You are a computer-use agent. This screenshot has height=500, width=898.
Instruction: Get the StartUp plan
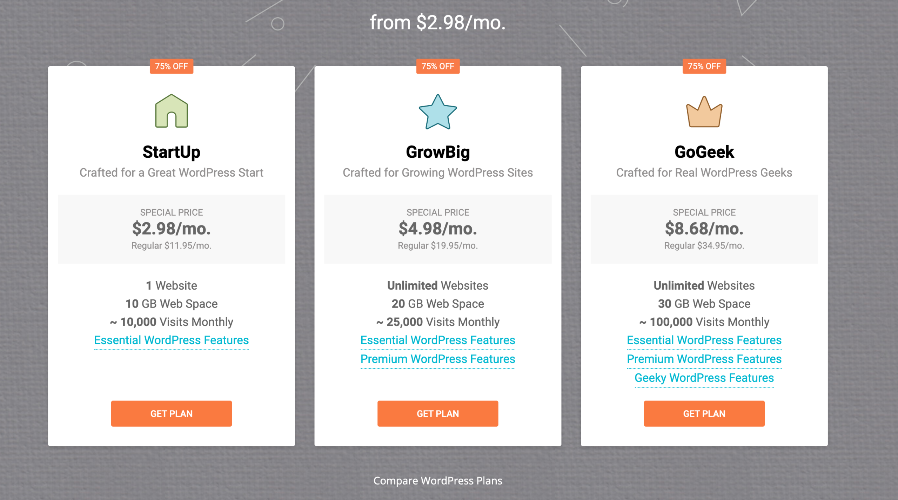click(172, 413)
